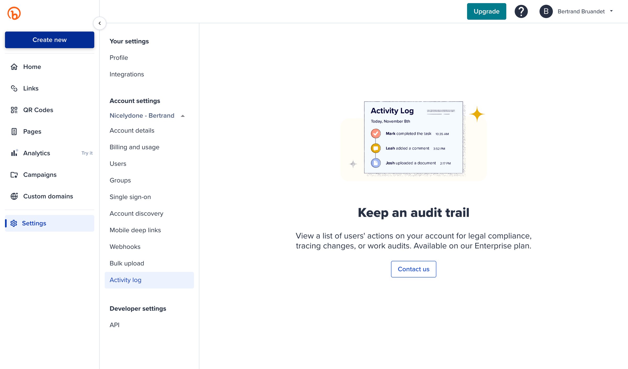Click the Account settings section heading
This screenshot has height=369, width=628.
point(135,101)
